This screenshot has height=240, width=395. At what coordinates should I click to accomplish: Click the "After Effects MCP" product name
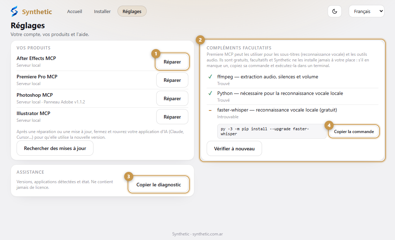coord(36,58)
